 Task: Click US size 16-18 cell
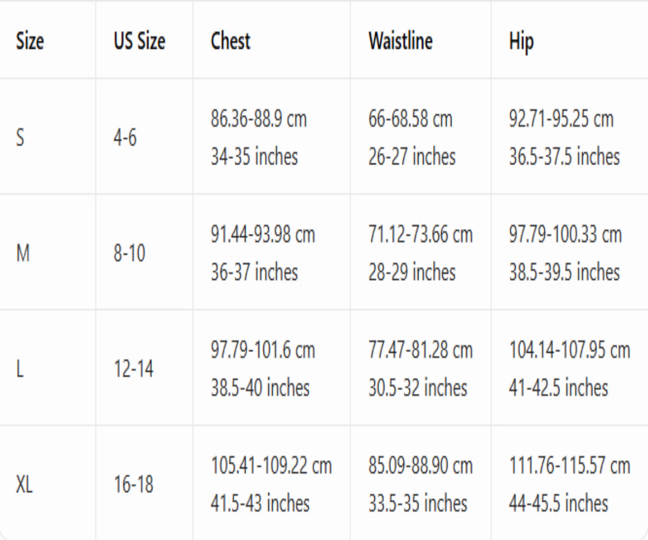tap(133, 484)
